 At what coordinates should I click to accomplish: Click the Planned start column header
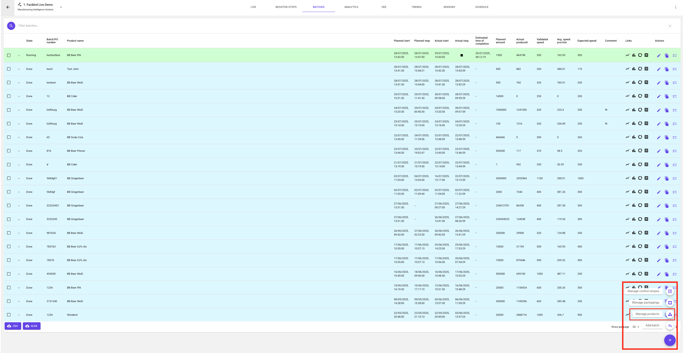(402, 41)
